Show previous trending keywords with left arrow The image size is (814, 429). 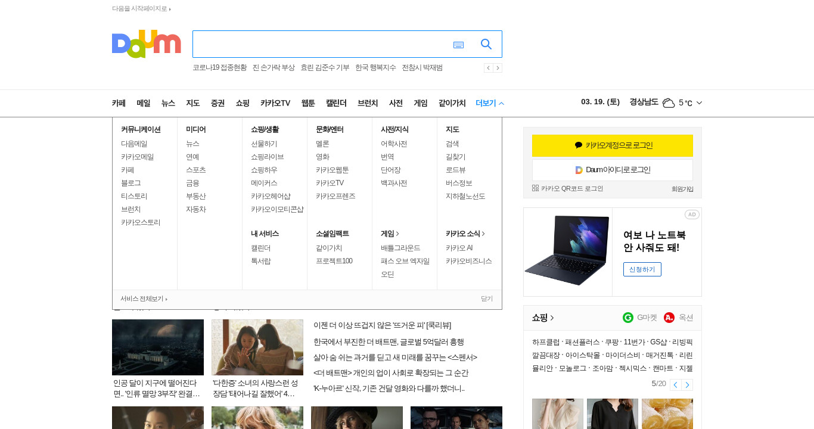click(488, 68)
